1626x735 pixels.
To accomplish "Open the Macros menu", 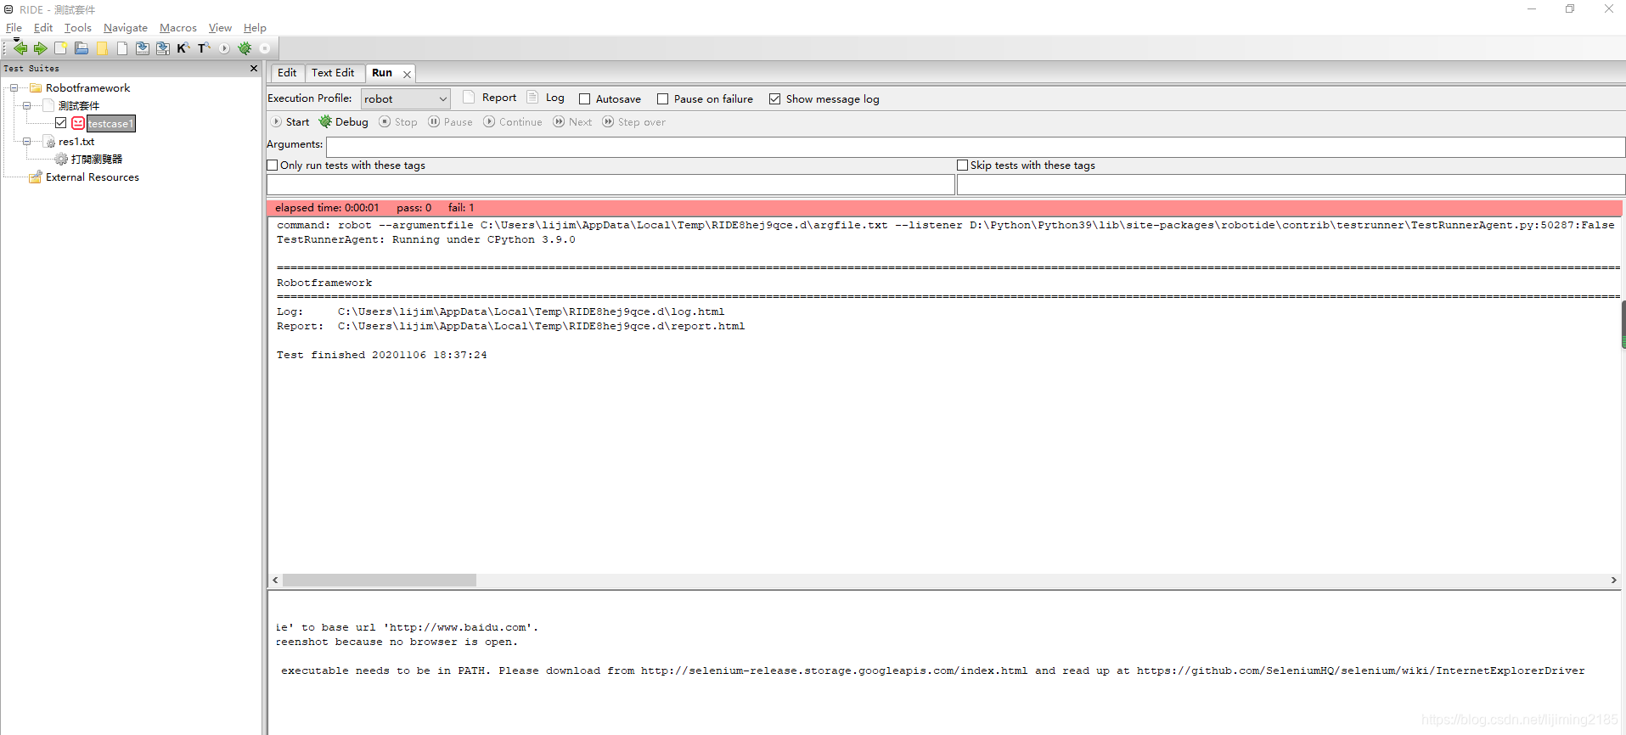I will (178, 28).
